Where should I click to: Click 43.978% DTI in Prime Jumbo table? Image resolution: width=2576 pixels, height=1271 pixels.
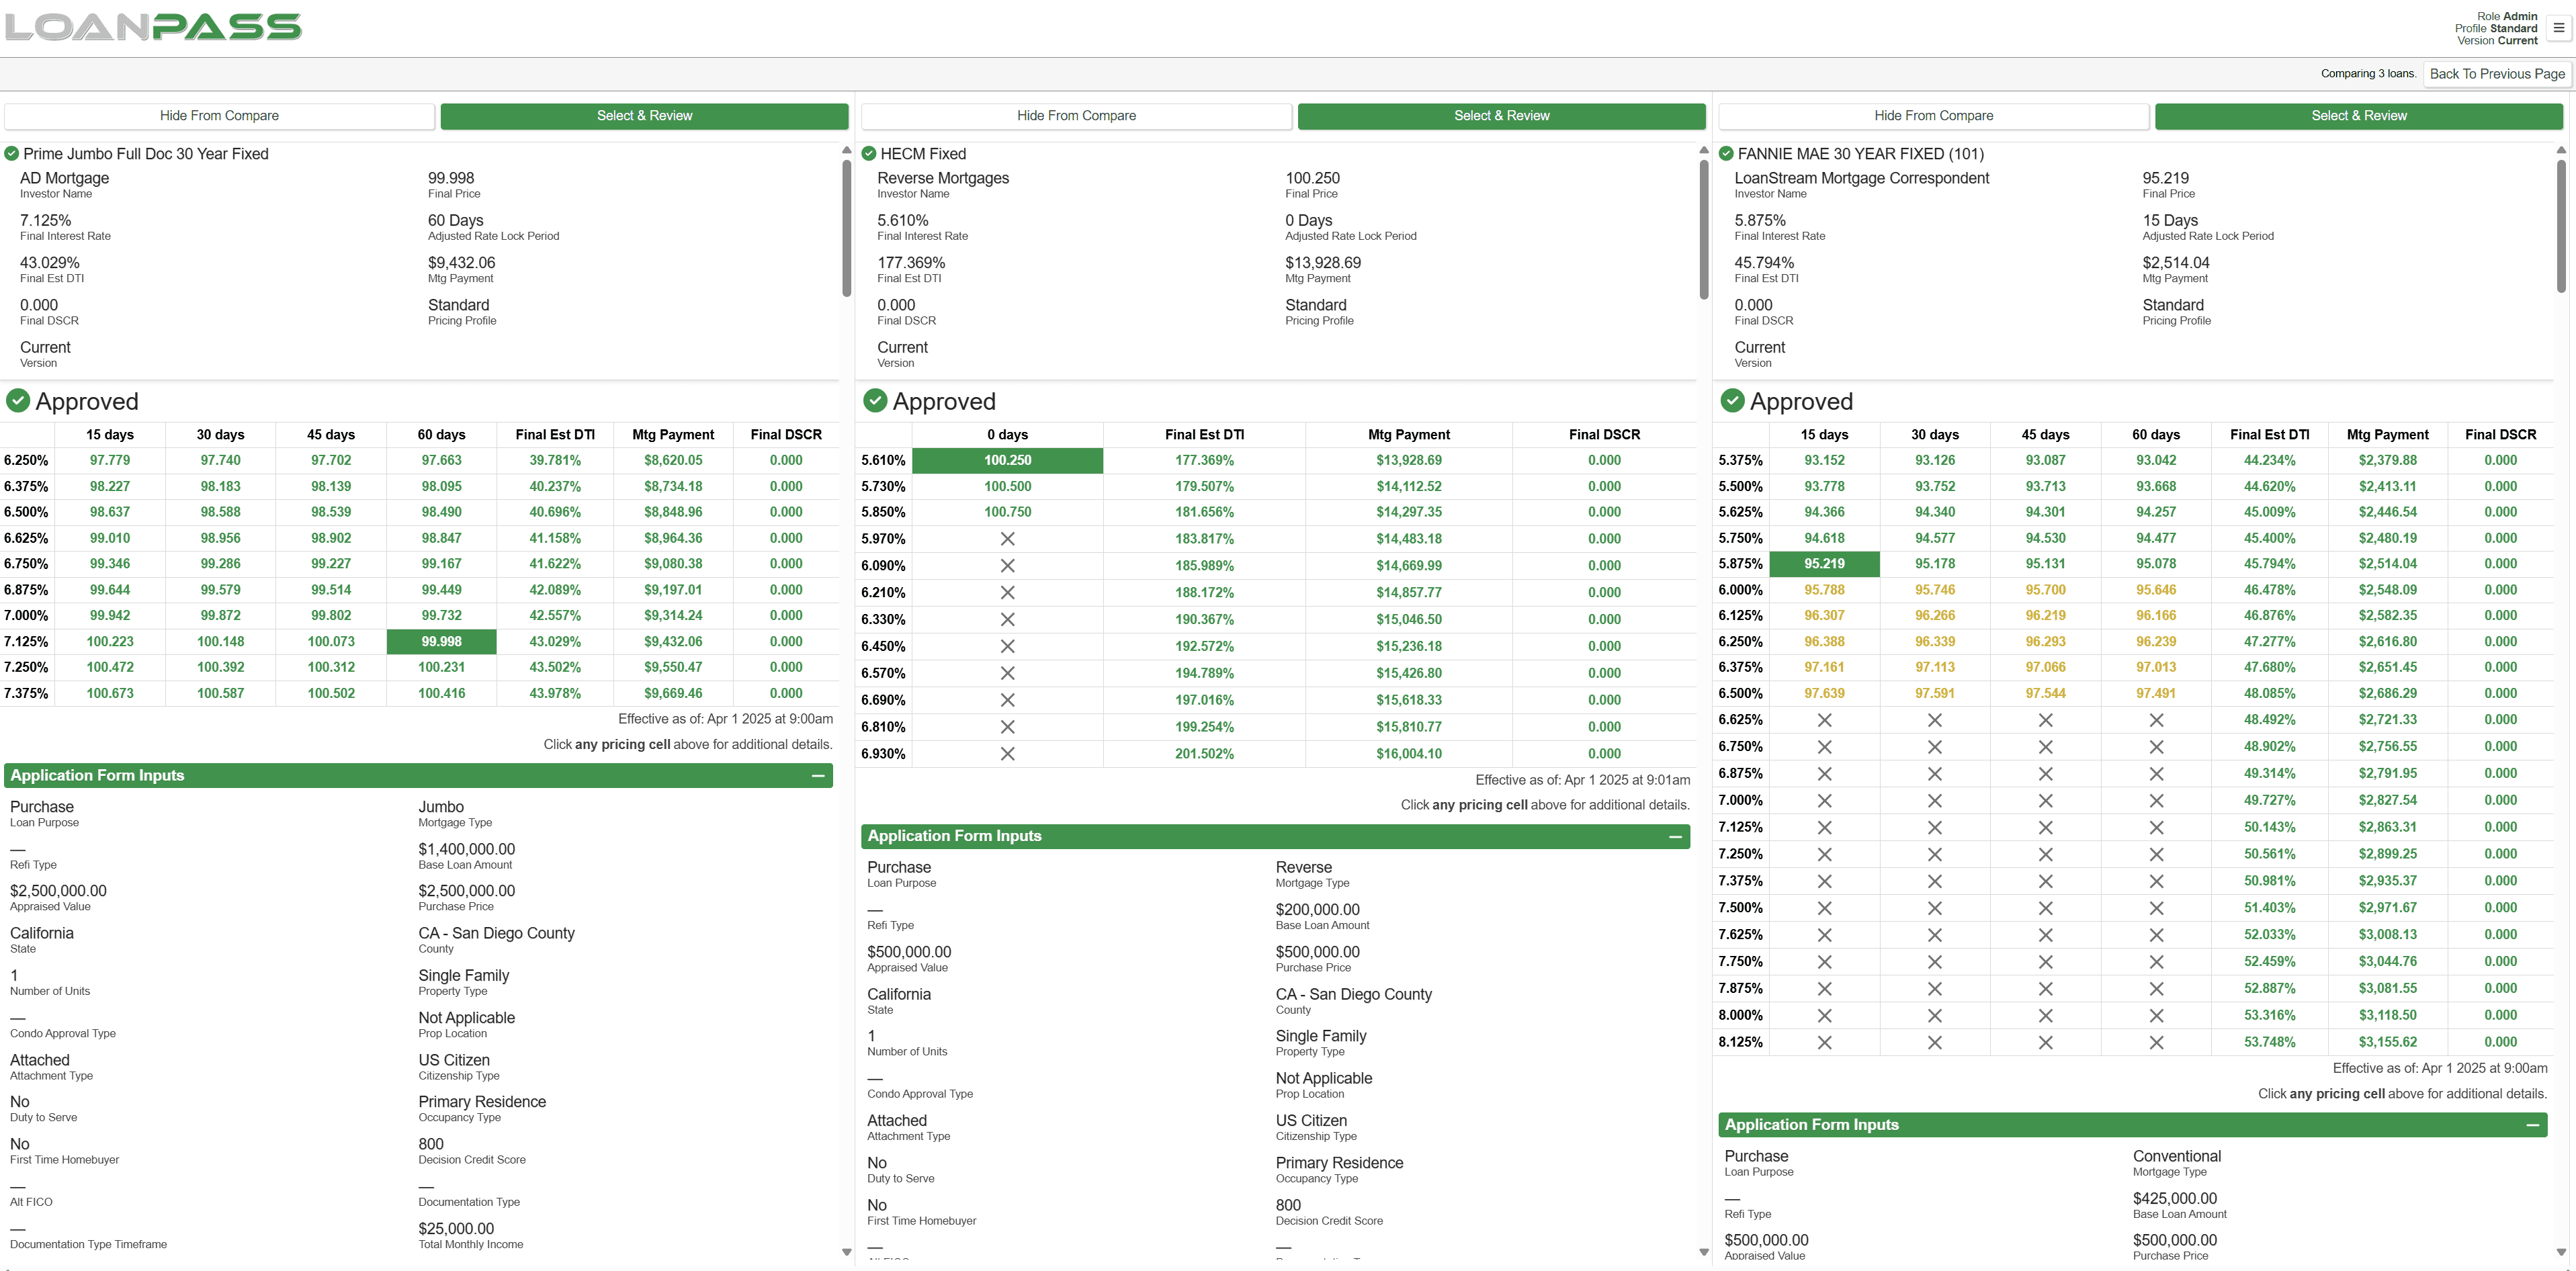coord(555,694)
